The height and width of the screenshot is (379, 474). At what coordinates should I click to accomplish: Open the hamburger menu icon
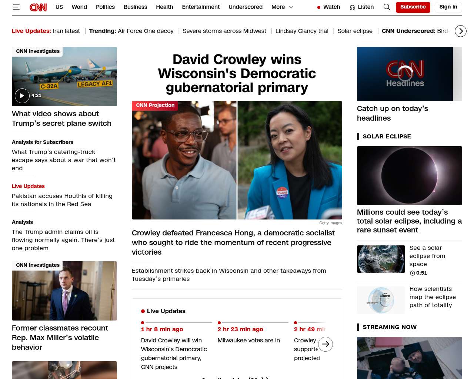(x=16, y=7)
